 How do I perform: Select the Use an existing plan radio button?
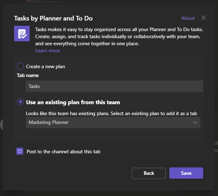pos(21,102)
